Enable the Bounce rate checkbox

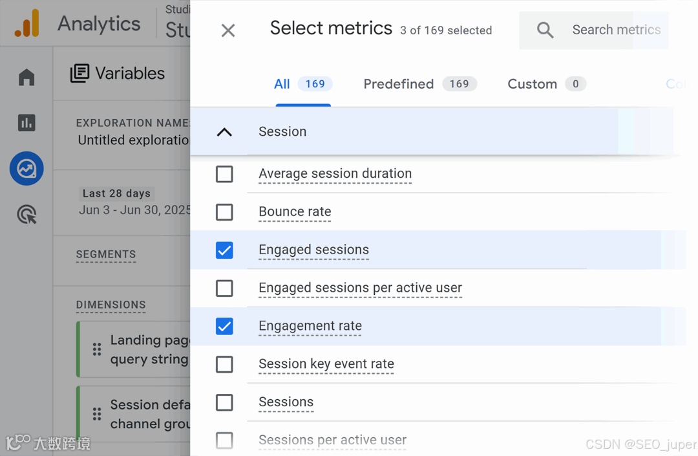point(224,212)
